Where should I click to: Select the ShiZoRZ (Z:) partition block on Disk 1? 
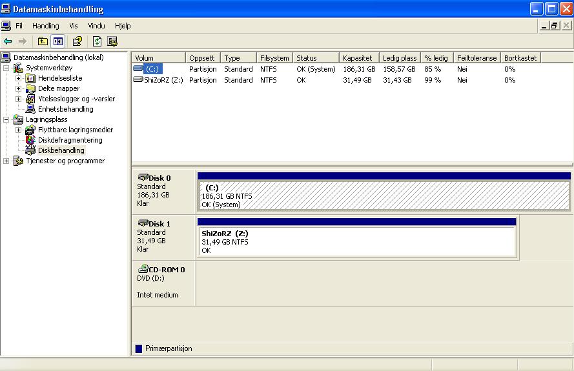356,237
